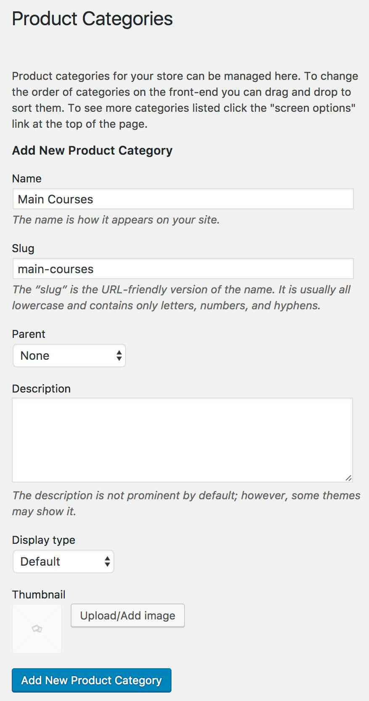Submit with the blue Add New Product Category button

point(92,680)
